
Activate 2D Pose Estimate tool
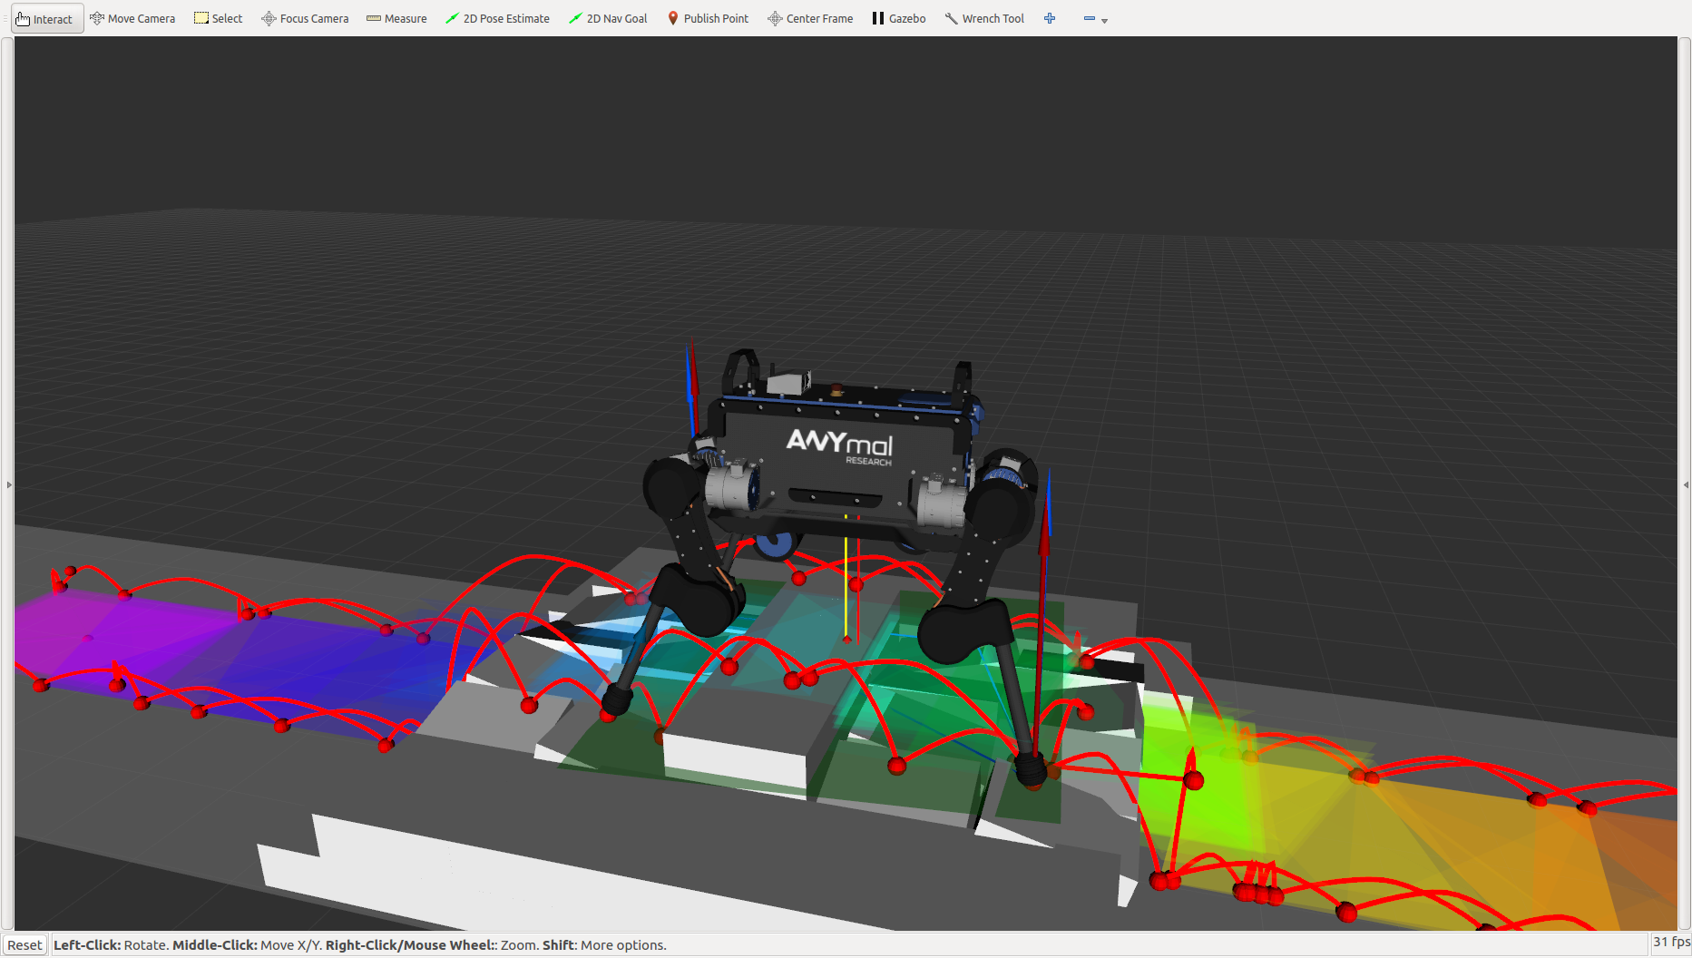pos(497,18)
